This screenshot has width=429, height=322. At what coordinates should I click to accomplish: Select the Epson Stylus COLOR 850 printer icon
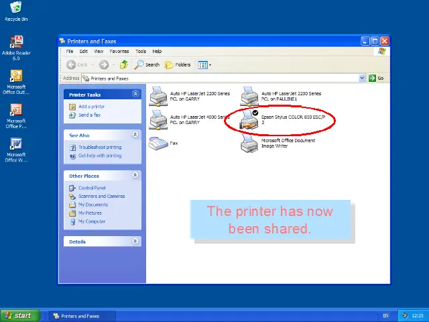249,119
